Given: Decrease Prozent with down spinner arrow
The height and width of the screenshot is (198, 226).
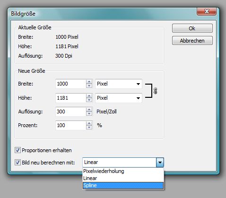Looking at the screenshot, I should coord(89,127).
